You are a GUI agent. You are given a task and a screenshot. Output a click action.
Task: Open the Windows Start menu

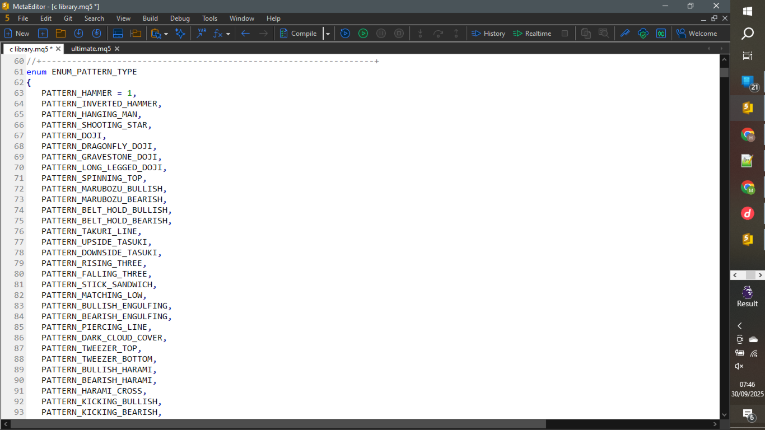748,11
